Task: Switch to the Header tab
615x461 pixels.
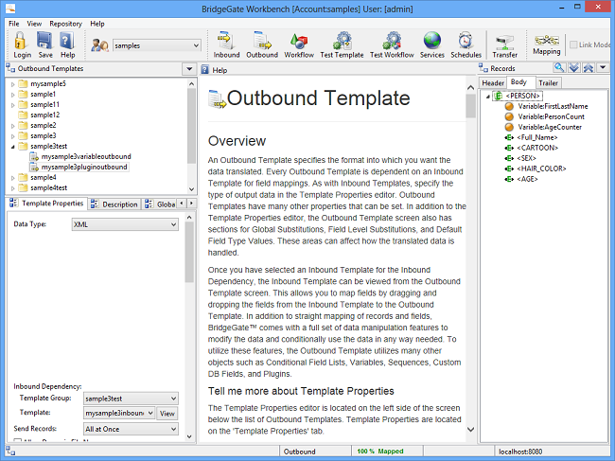Action: [x=493, y=82]
